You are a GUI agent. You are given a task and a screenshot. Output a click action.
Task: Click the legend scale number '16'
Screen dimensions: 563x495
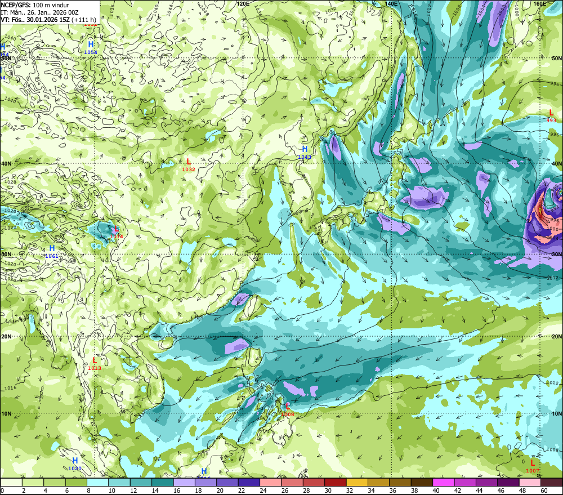[177, 490]
